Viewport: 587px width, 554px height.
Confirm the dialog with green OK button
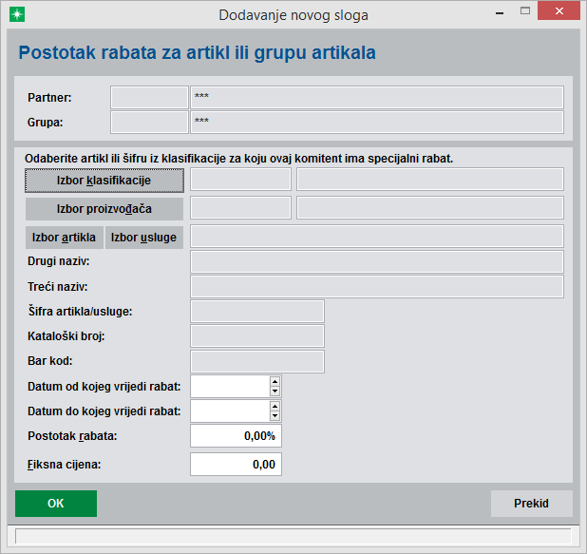pyautogui.click(x=56, y=504)
